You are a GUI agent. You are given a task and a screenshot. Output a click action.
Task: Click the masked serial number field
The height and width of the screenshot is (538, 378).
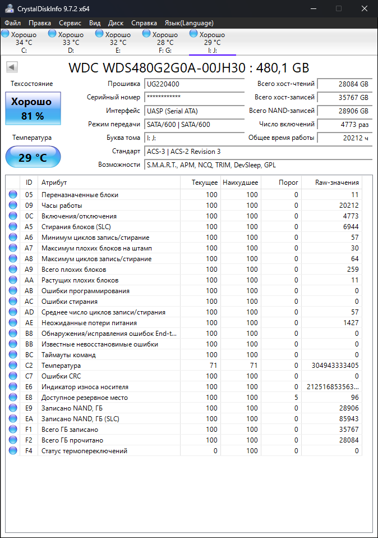(194, 98)
